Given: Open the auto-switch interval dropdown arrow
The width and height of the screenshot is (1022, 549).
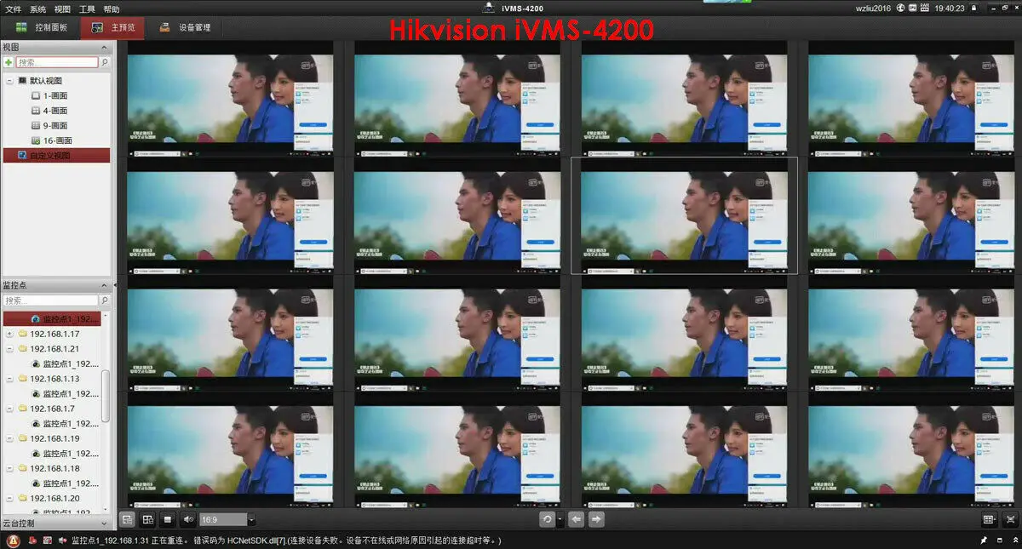Looking at the screenshot, I should click(x=560, y=519).
